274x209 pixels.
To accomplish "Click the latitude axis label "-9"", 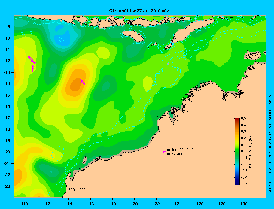I will (x=8, y=27).
